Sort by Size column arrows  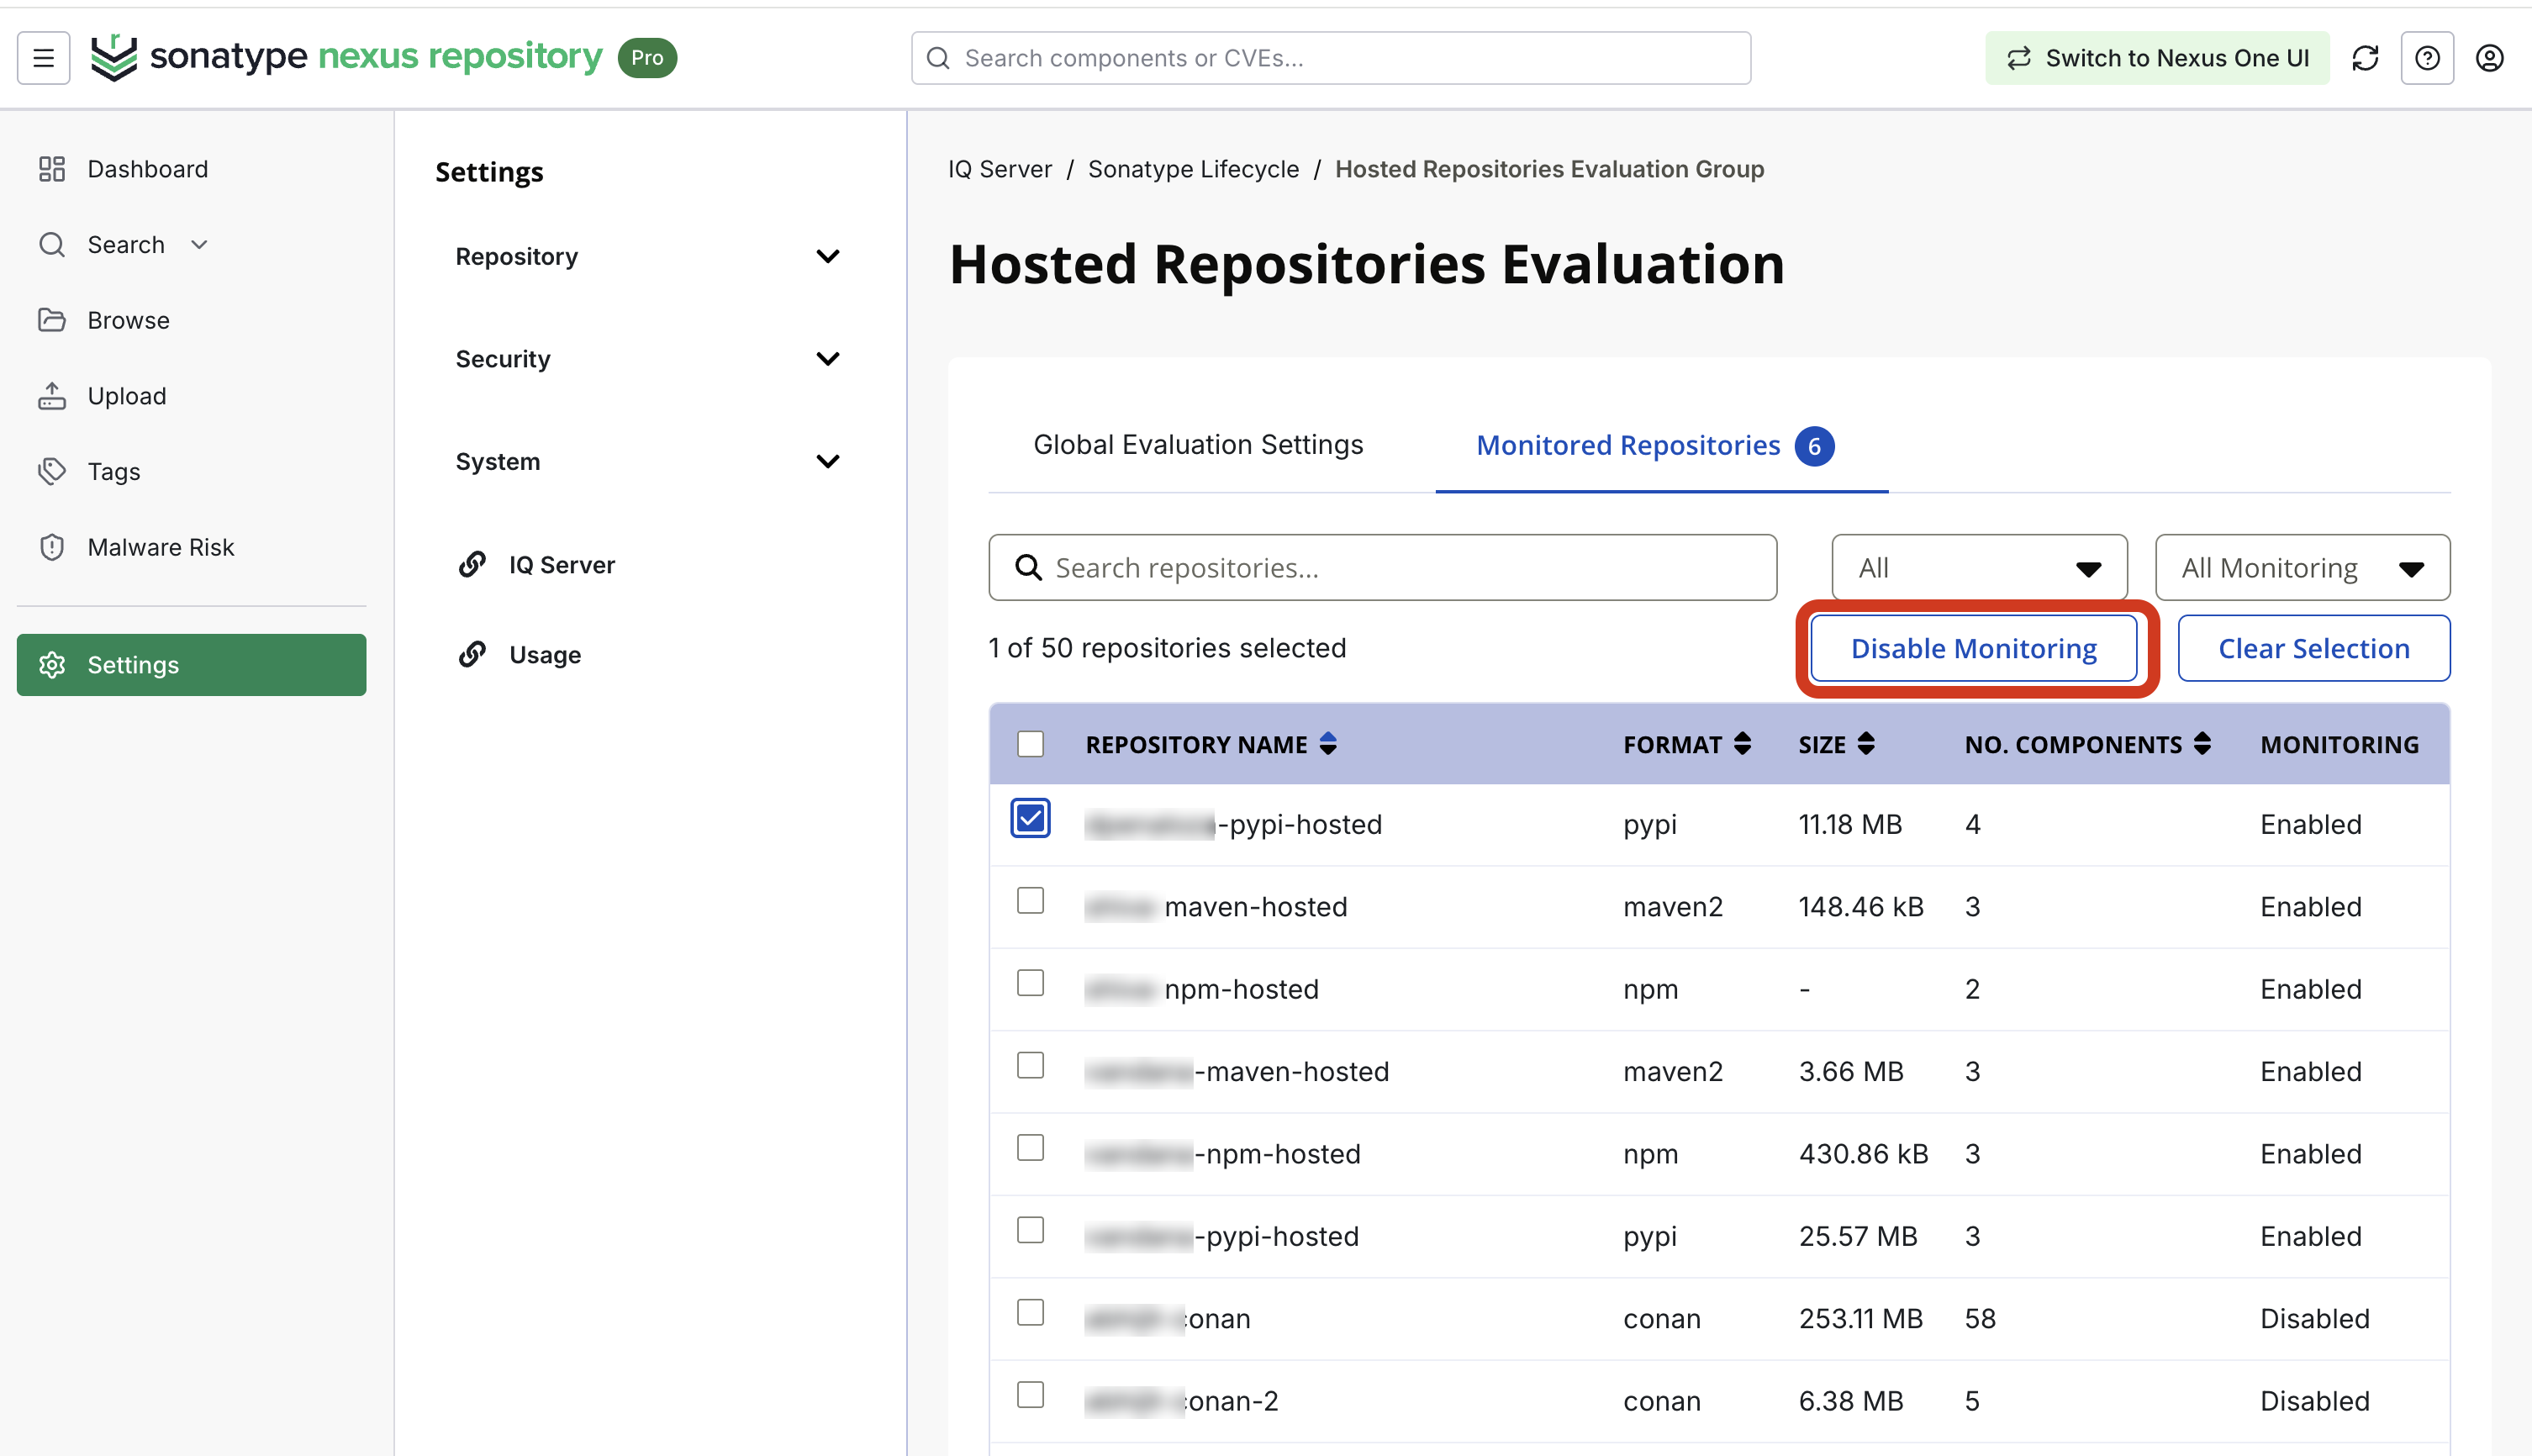[x=1866, y=744]
